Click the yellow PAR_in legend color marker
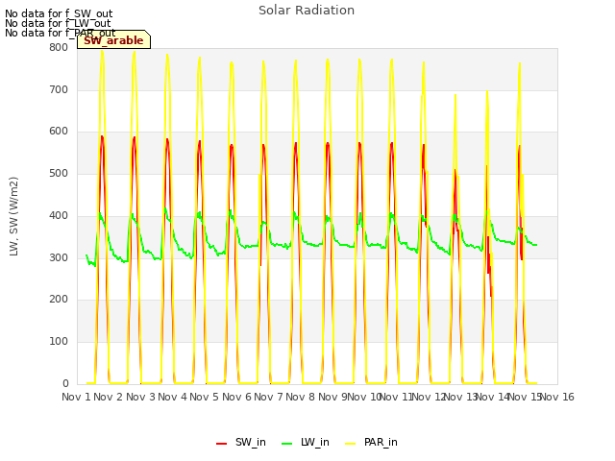Screen dimensions: 615x461 click(x=350, y=444)
